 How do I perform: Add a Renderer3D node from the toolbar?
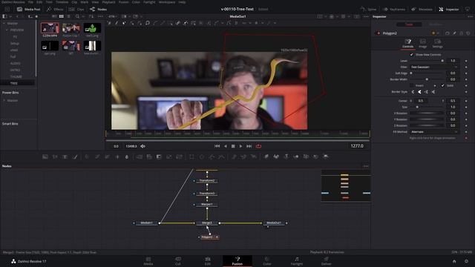[x=326, y=156]
